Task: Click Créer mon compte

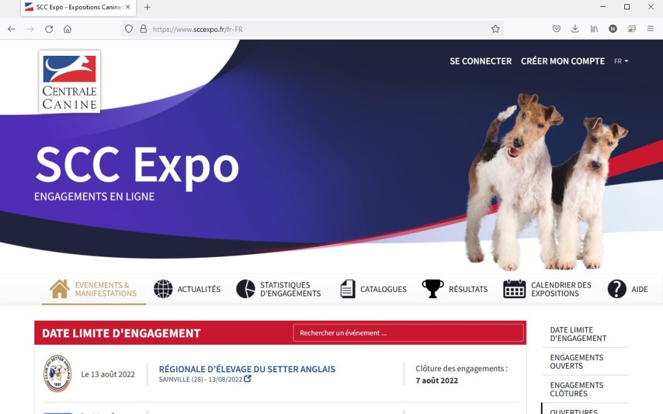Action: pos(563,61)
